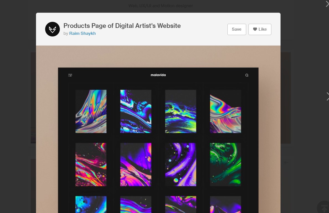Viewport: 329px width, 213px height.
Task: Close the shot overlay with X
Action: click(327, 4)
